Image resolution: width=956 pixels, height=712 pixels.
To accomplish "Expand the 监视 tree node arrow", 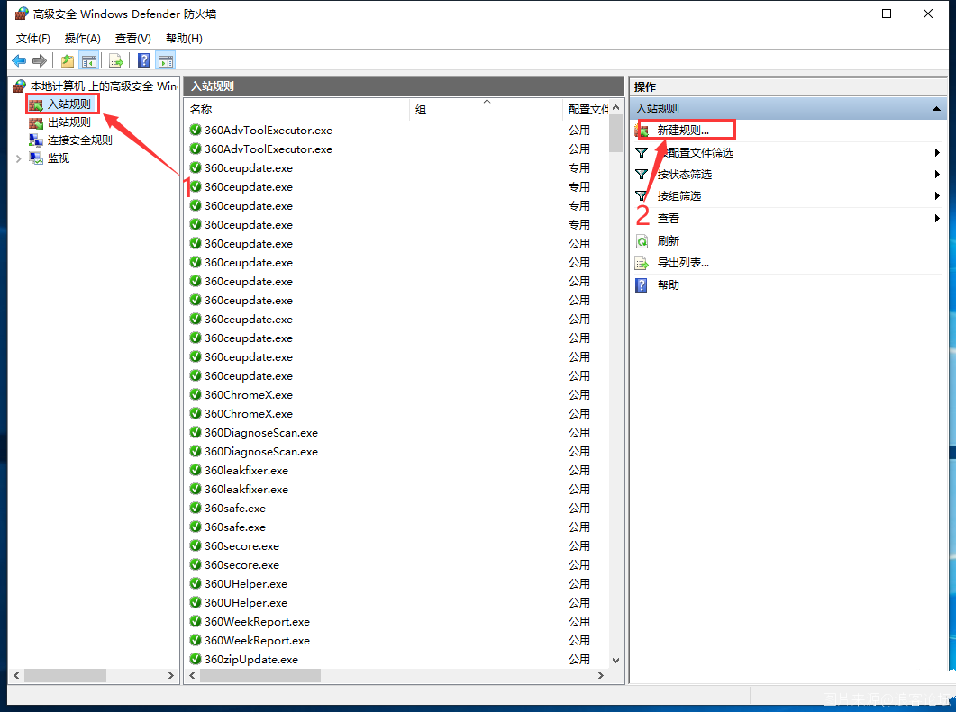I will pyautogui.click(x=18, y=158).
